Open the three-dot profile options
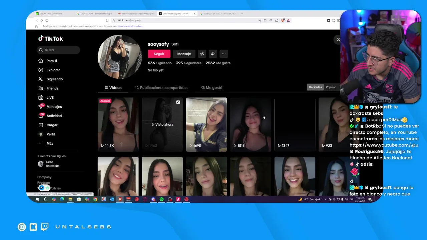 224,54
